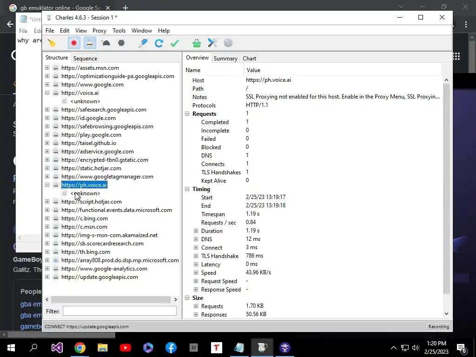Open the Tools menu

tap(119, 31)
